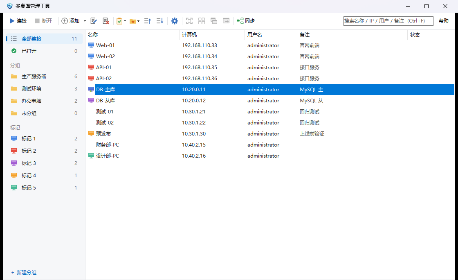Click the edit connection pencil icon
This screenshot has width=458, height=280.
point(94,21)
